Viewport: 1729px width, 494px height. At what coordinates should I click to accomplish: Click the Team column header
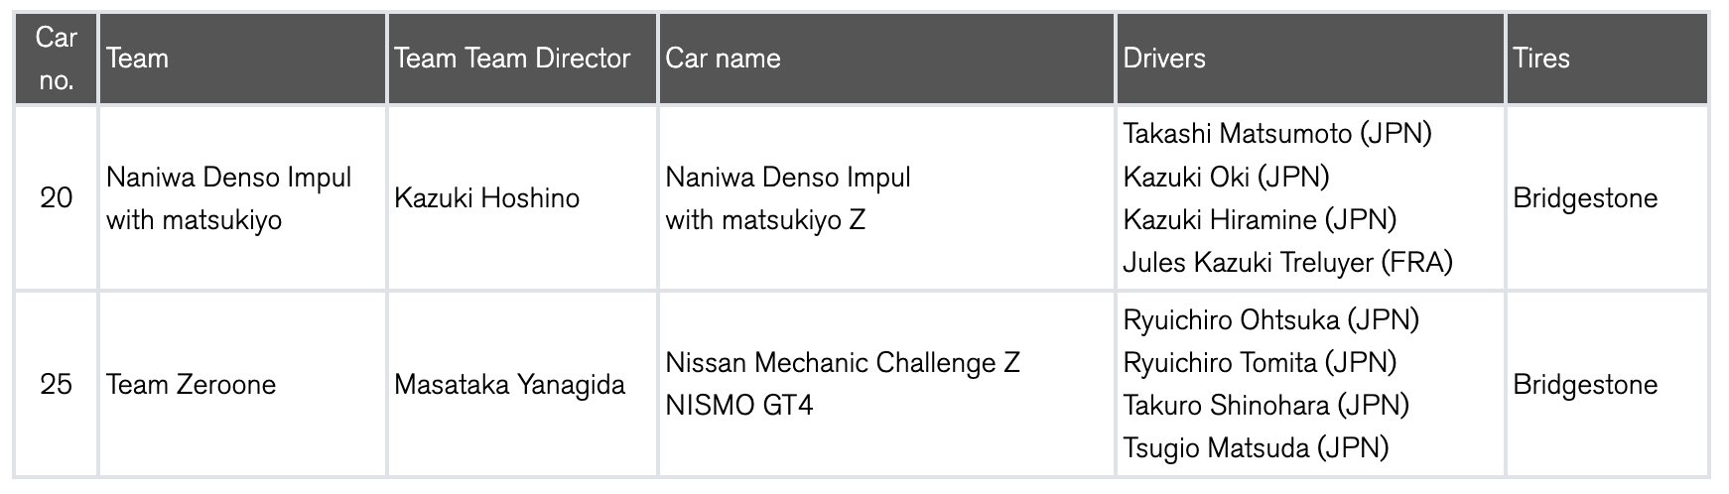(x=137, y=59)
